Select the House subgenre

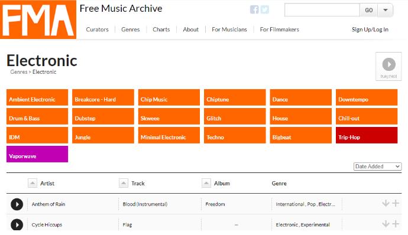301,116
